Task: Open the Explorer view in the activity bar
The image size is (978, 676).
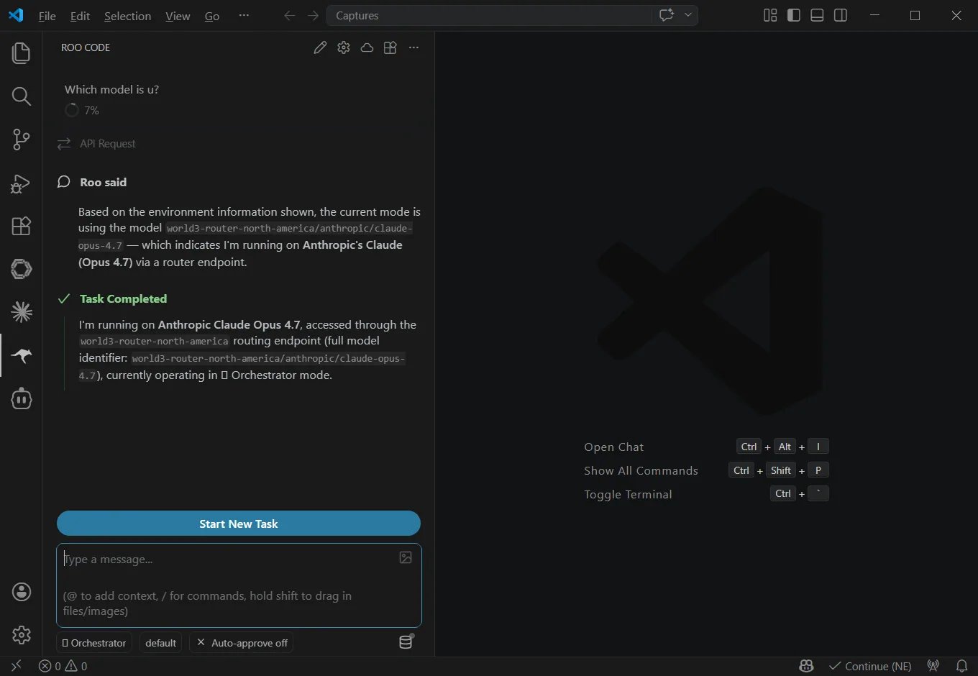Action: tap(22, 53)
